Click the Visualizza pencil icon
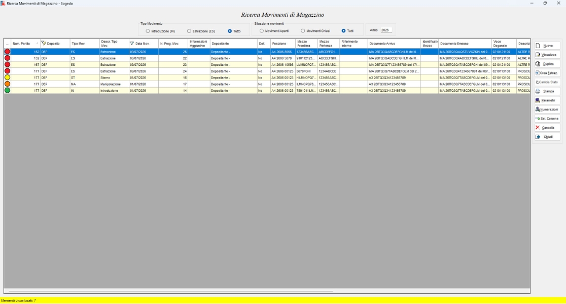The width and height of the screenshot is (566, 304). click(x=538, y=55)
